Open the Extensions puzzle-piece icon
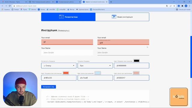The image size is (192, 108). tap(182, 6)
